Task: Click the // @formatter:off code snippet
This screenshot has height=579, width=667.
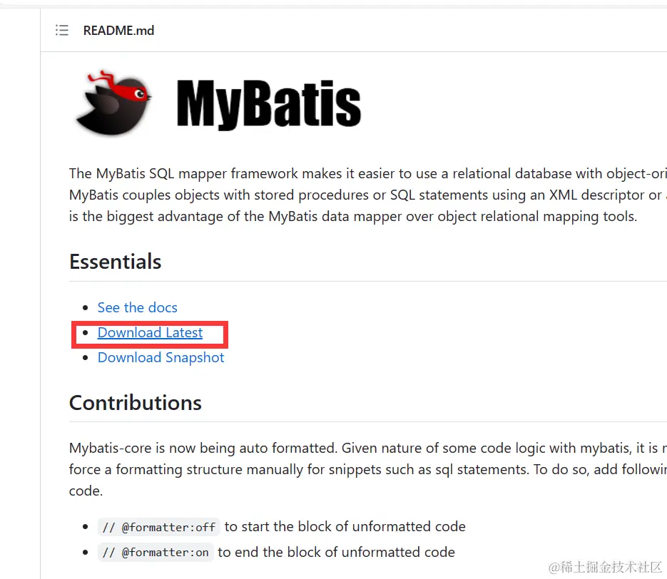Action: coord(158,527)
